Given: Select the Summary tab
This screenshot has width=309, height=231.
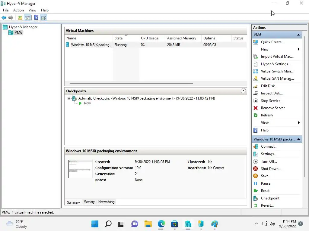Looking at the screenshot, I should coord(73,202).
